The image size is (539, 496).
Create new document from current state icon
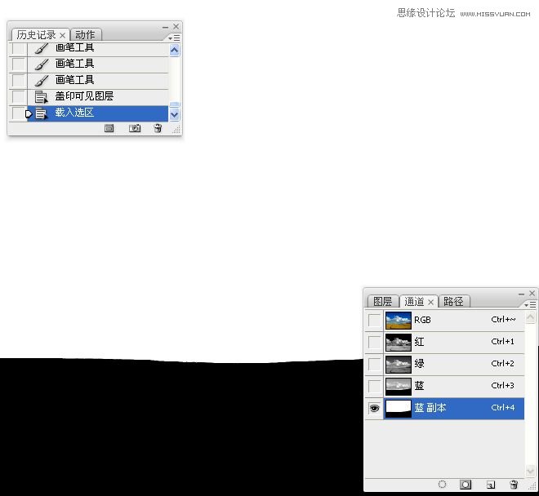point(109,129)
